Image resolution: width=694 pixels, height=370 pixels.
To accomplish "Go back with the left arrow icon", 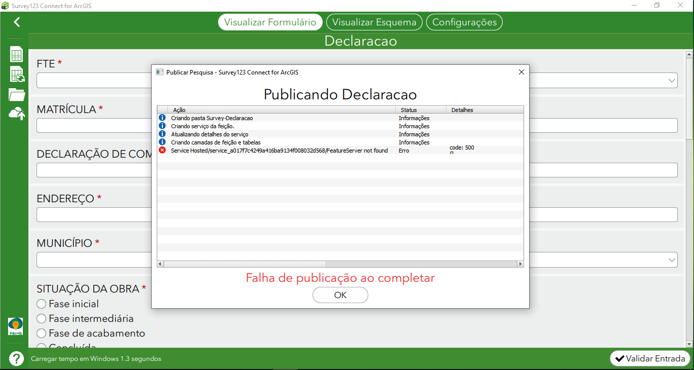I will pos(17,22).
